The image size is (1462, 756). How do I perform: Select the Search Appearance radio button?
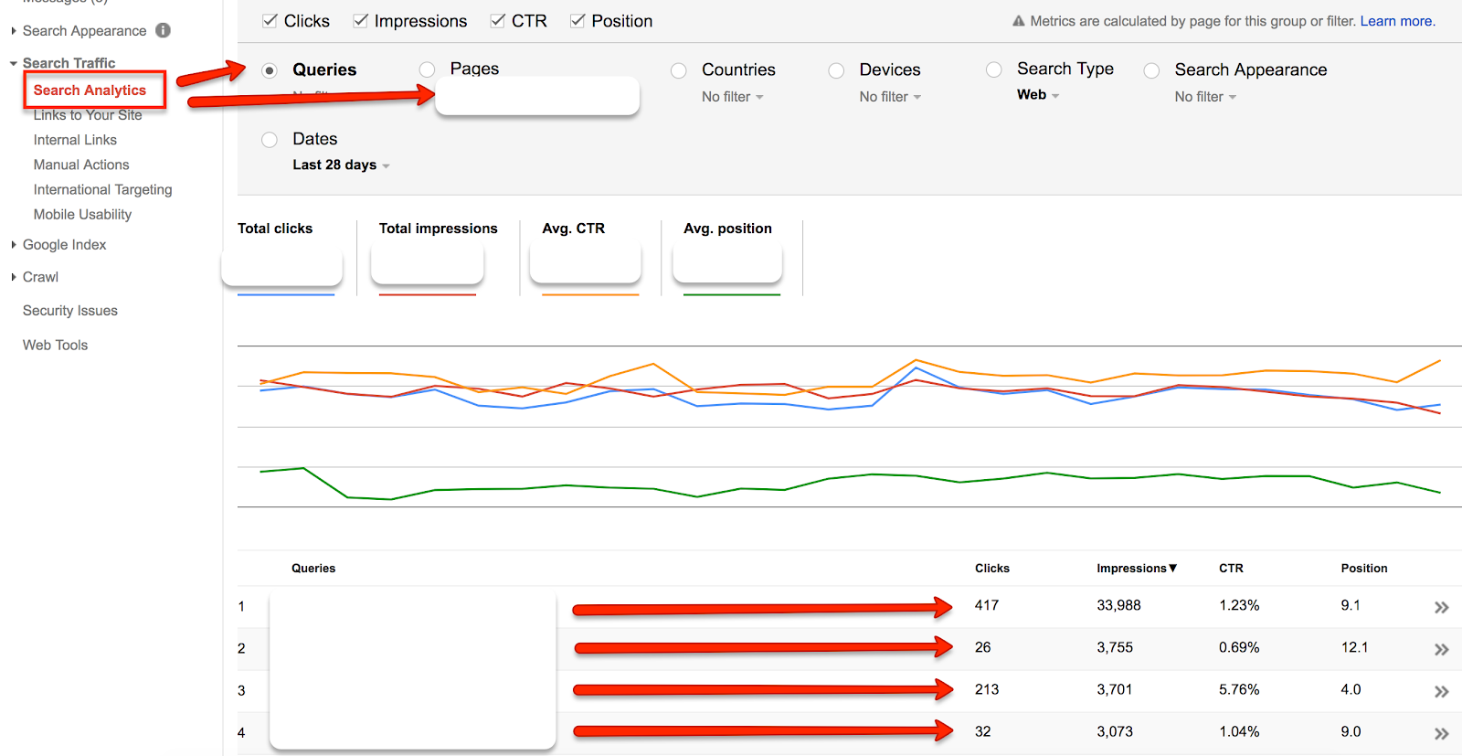click(1151, 70)
